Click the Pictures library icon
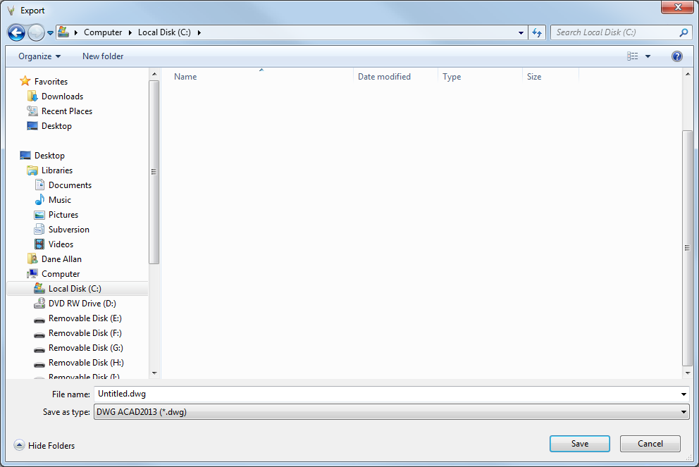The height and width of the screenshot is (467, 699). coord(39,214)
